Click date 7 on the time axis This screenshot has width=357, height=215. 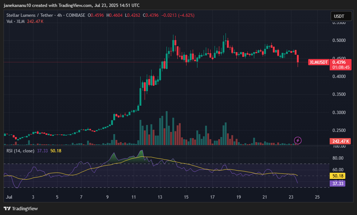(81, 197)
